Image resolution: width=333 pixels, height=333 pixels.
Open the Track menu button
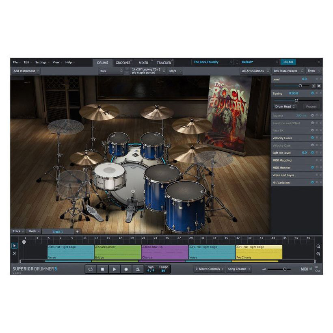(18, 231)
